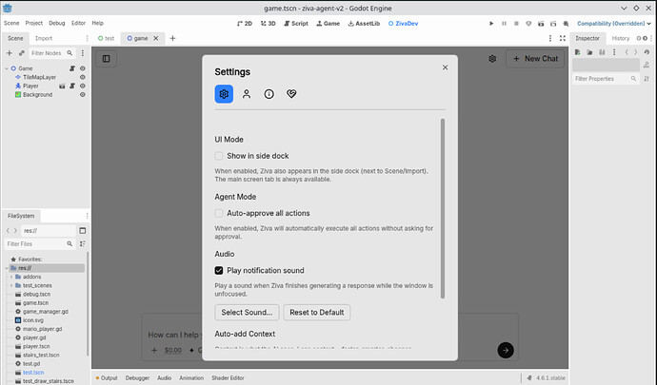Click the Filter Files search field
The image size is (657, 385).
point(40,243)
